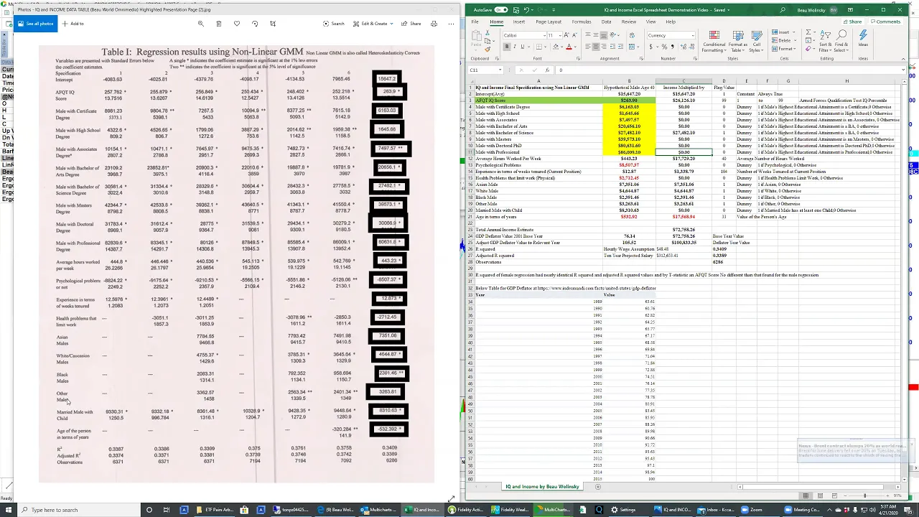
Task: Open the Windows Start menu
Action: (x=7, y=510)
